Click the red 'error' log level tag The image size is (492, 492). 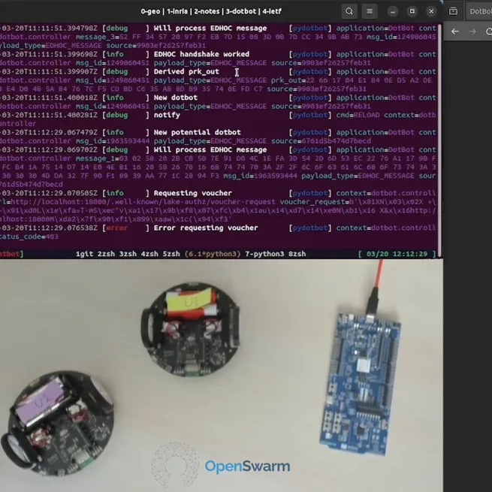[x=116, y=228]
